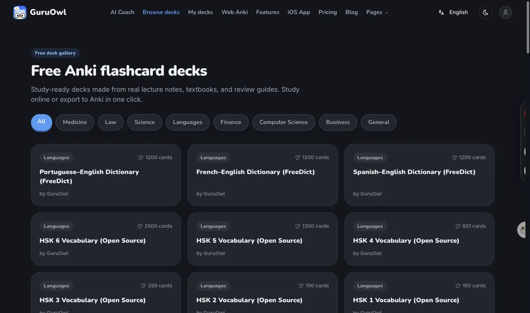Filter decks by General
The height and width of the screenshot is (313, 530).
coord(379,122)
